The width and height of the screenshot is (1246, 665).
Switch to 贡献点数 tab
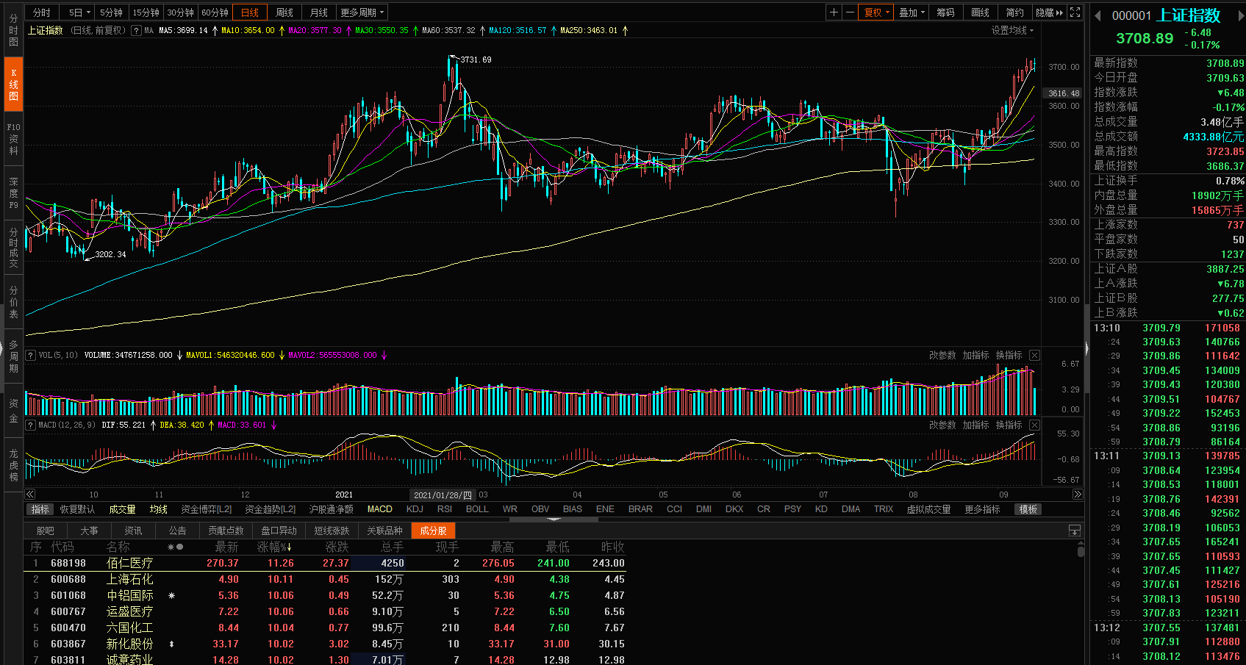tap(226, 531)
